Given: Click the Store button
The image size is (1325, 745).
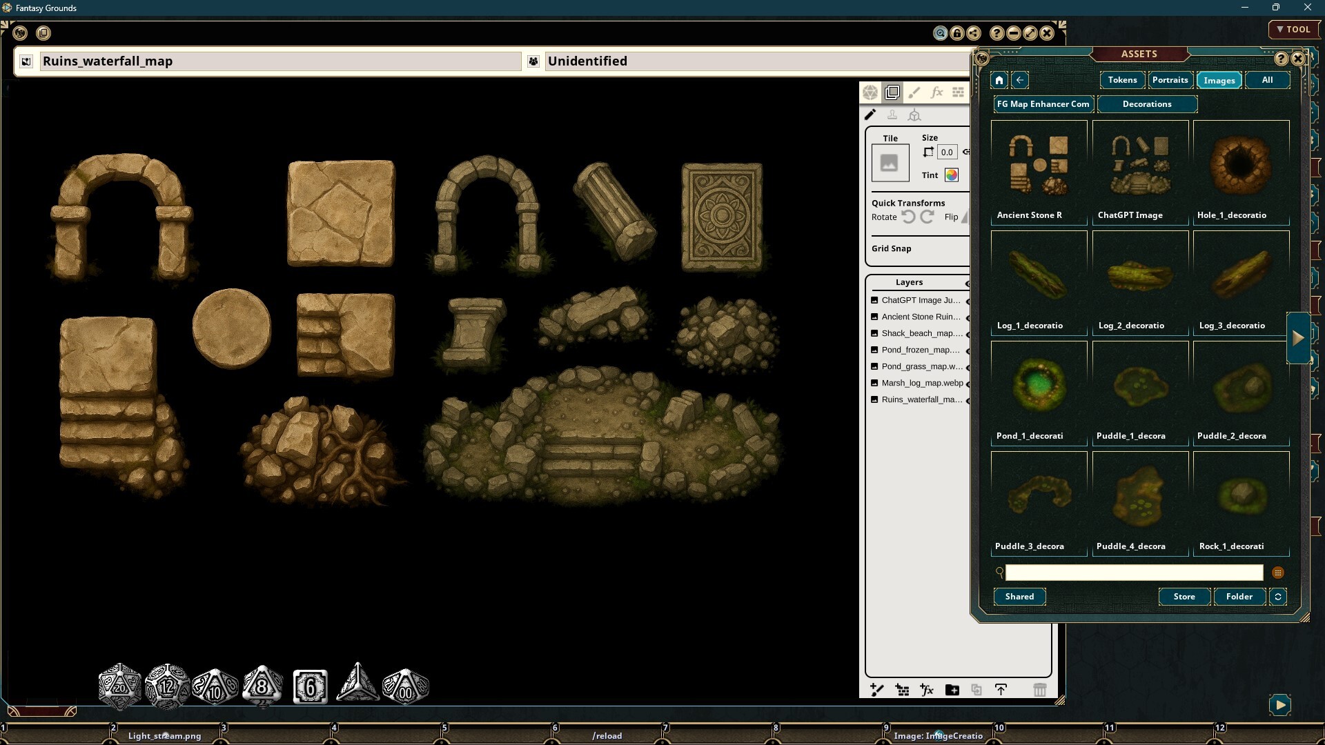Looking at the screenshot, I should [1184, 597].
